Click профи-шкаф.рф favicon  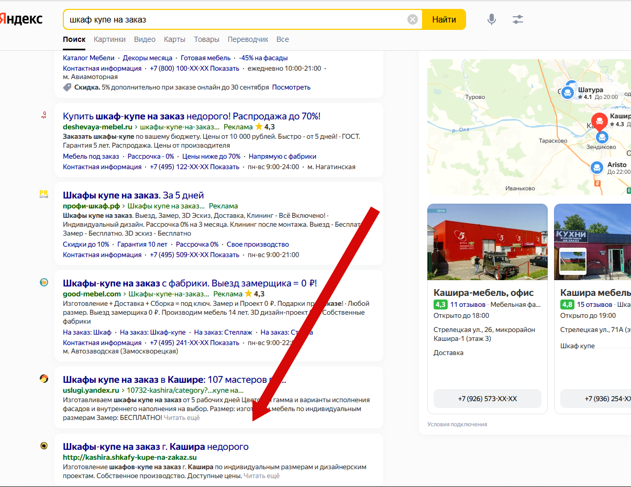tap(44, 194)
